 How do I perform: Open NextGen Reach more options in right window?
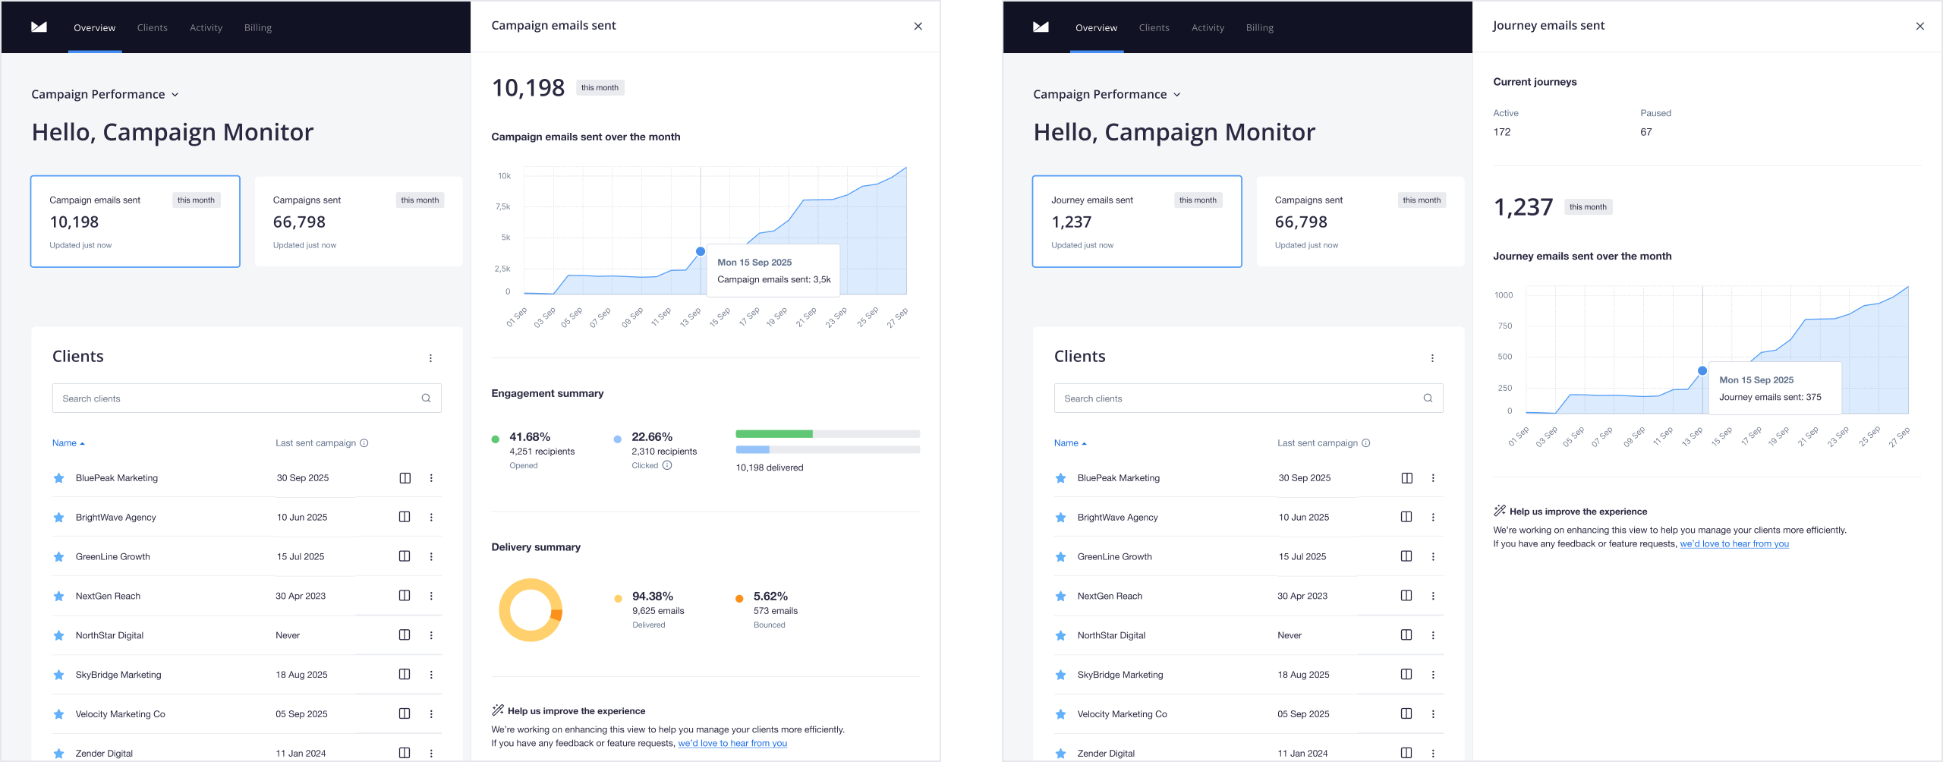tap(1433, 597)
